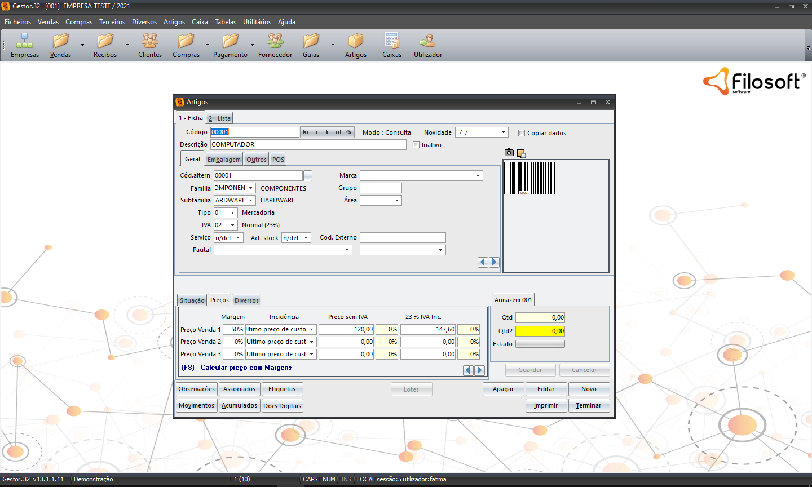Image resolution: width=812 pixels, height=487 pixels.
Task: Click the camera icon above barcode
Action: 509,153
